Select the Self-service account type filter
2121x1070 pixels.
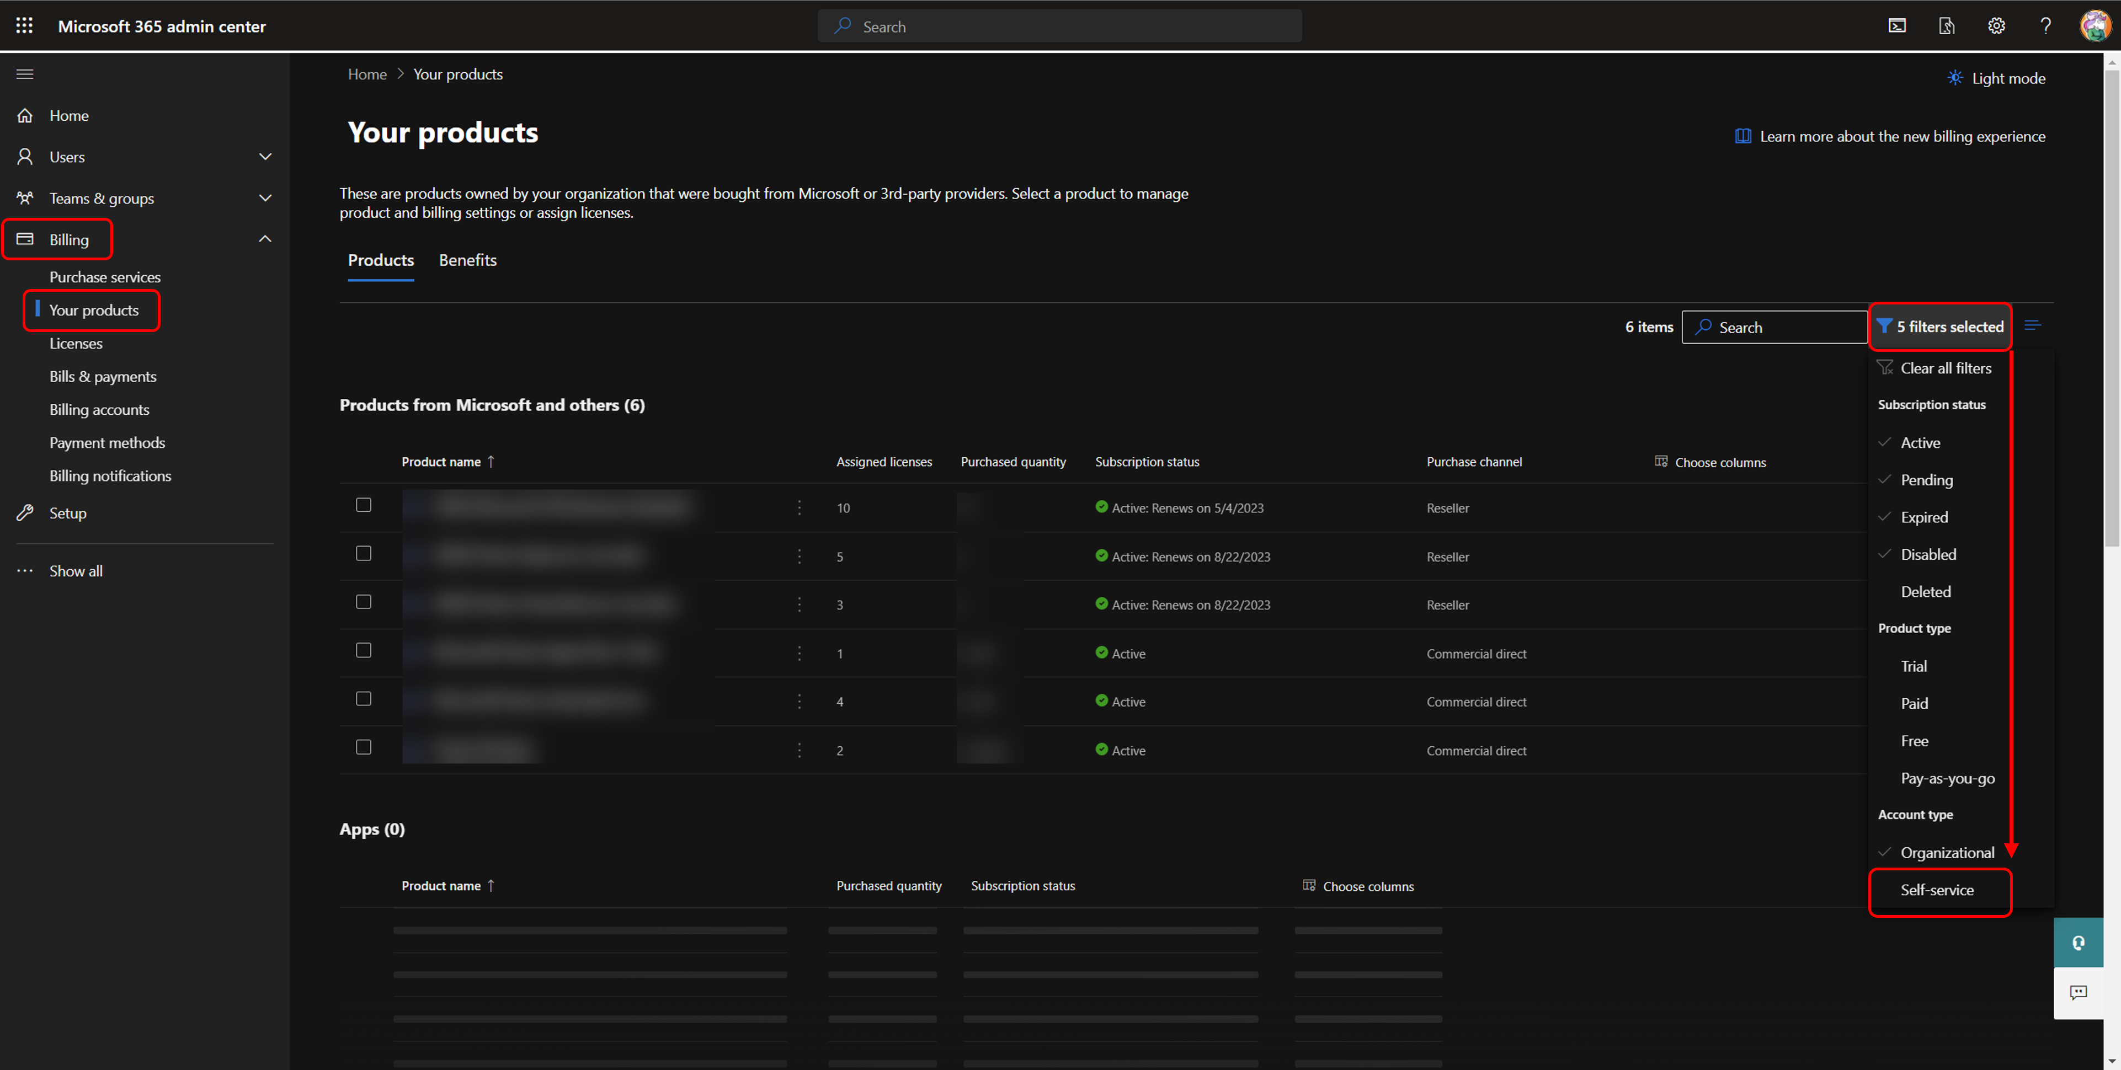pos(1938,890)
